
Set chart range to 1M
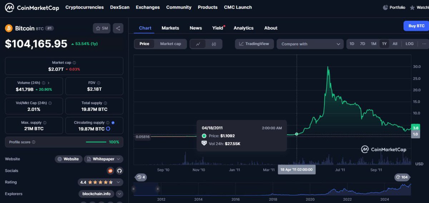[374, 44]
